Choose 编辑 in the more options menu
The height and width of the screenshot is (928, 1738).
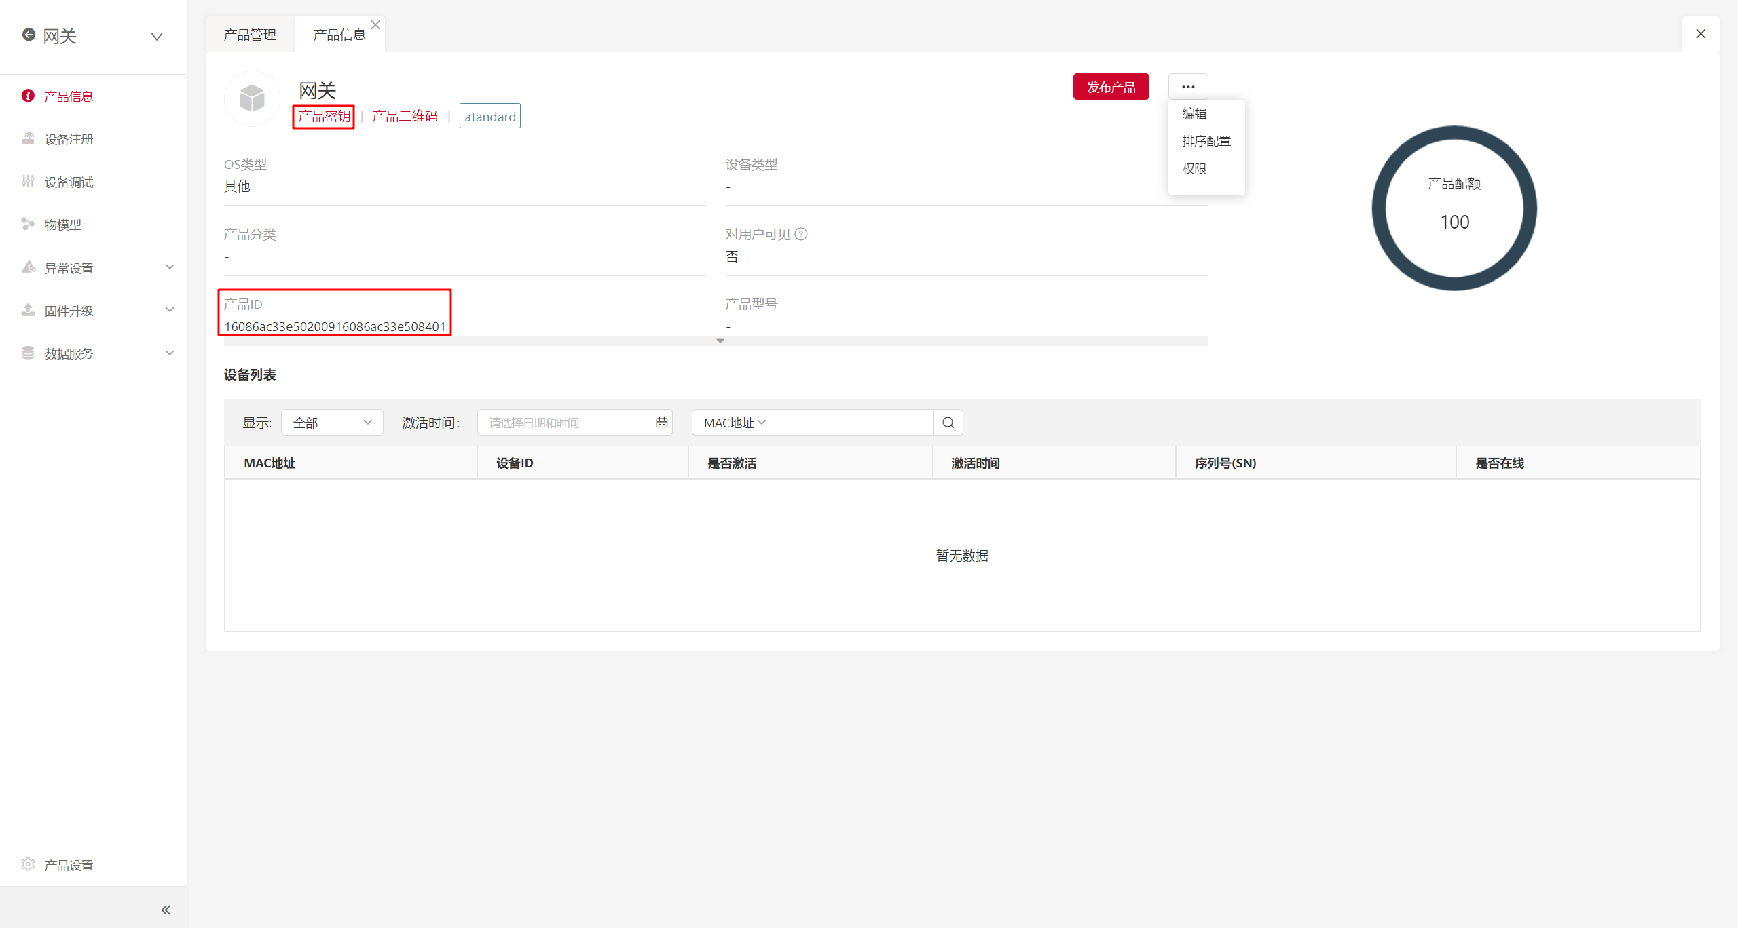coord(1194,113)
